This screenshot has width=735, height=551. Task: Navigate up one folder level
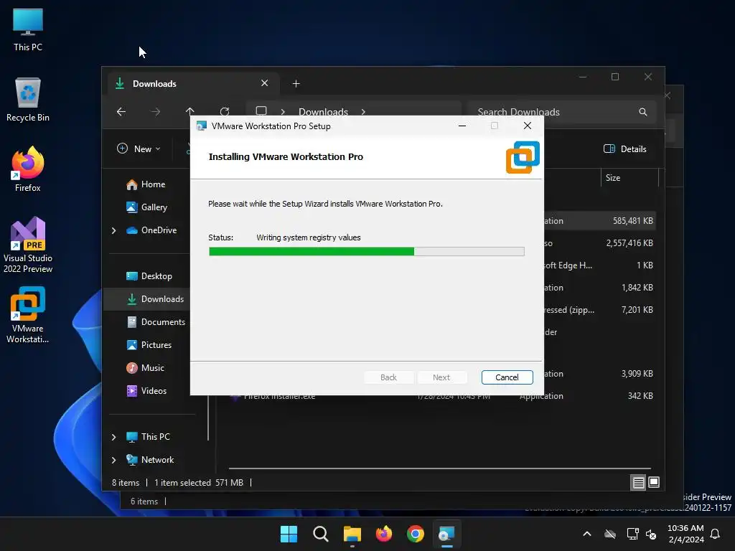pos(189,111)
